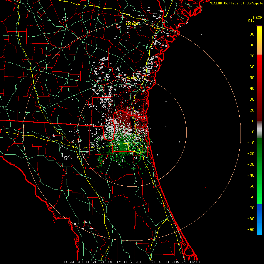Pick the blue segment of the color bar
The image size is (264, 264).
coord(259,219)
